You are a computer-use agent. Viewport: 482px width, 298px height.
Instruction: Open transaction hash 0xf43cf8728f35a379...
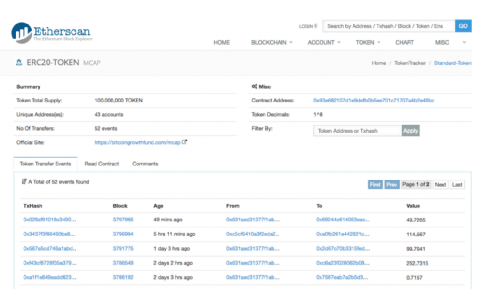click(50, 263)
